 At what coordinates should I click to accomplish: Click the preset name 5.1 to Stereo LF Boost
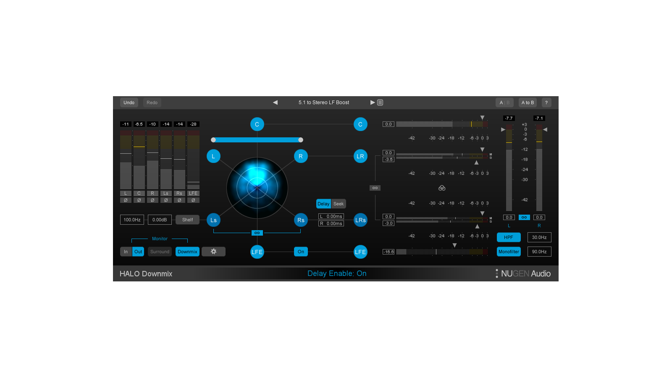(324, 102)
